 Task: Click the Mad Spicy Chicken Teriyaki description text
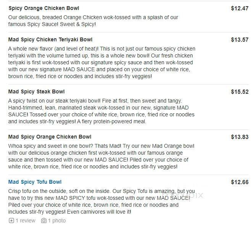click(101, 62)
